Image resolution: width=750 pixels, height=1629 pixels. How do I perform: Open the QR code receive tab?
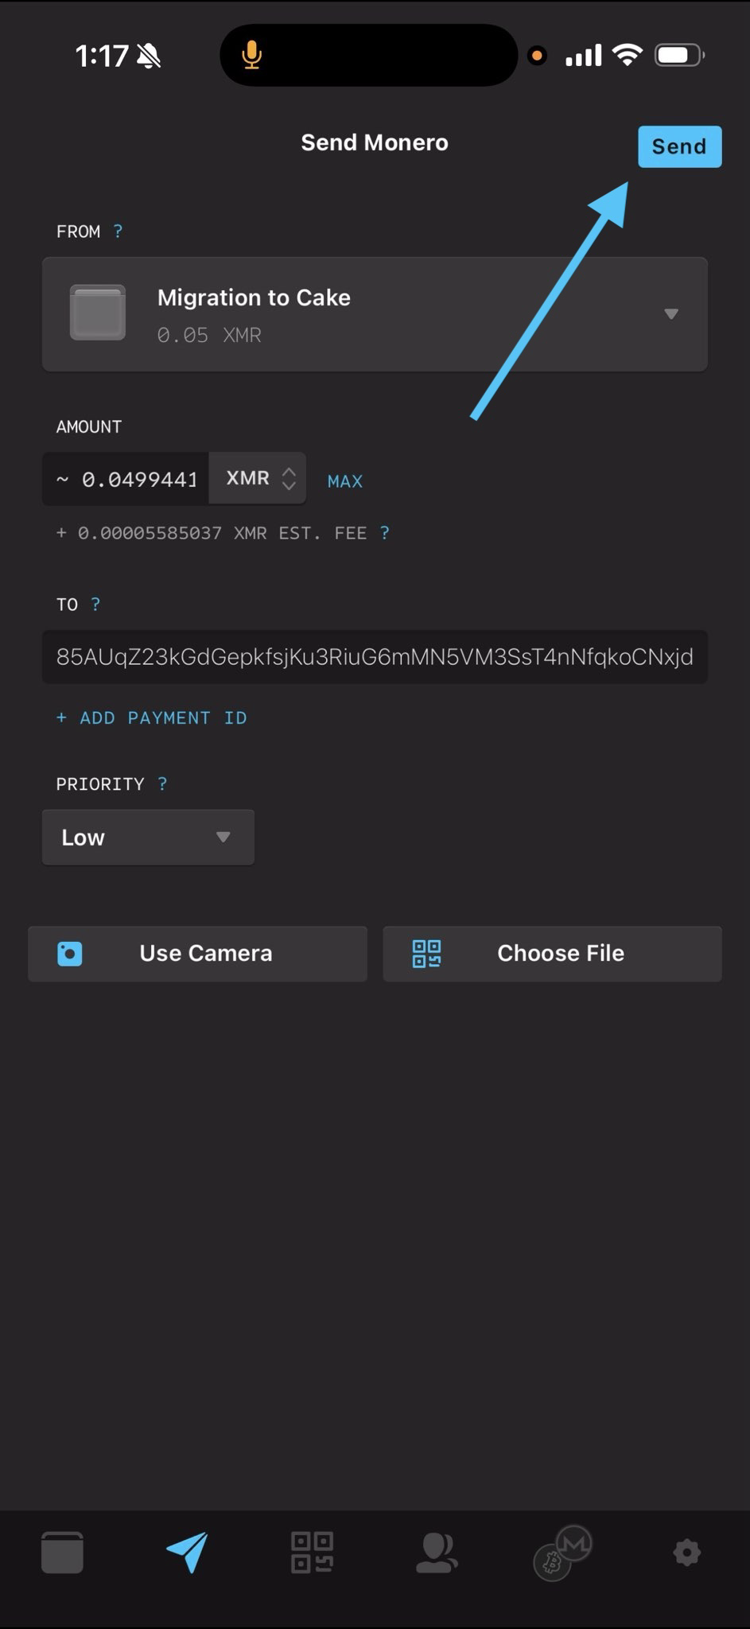click(x=312, y=1552)
